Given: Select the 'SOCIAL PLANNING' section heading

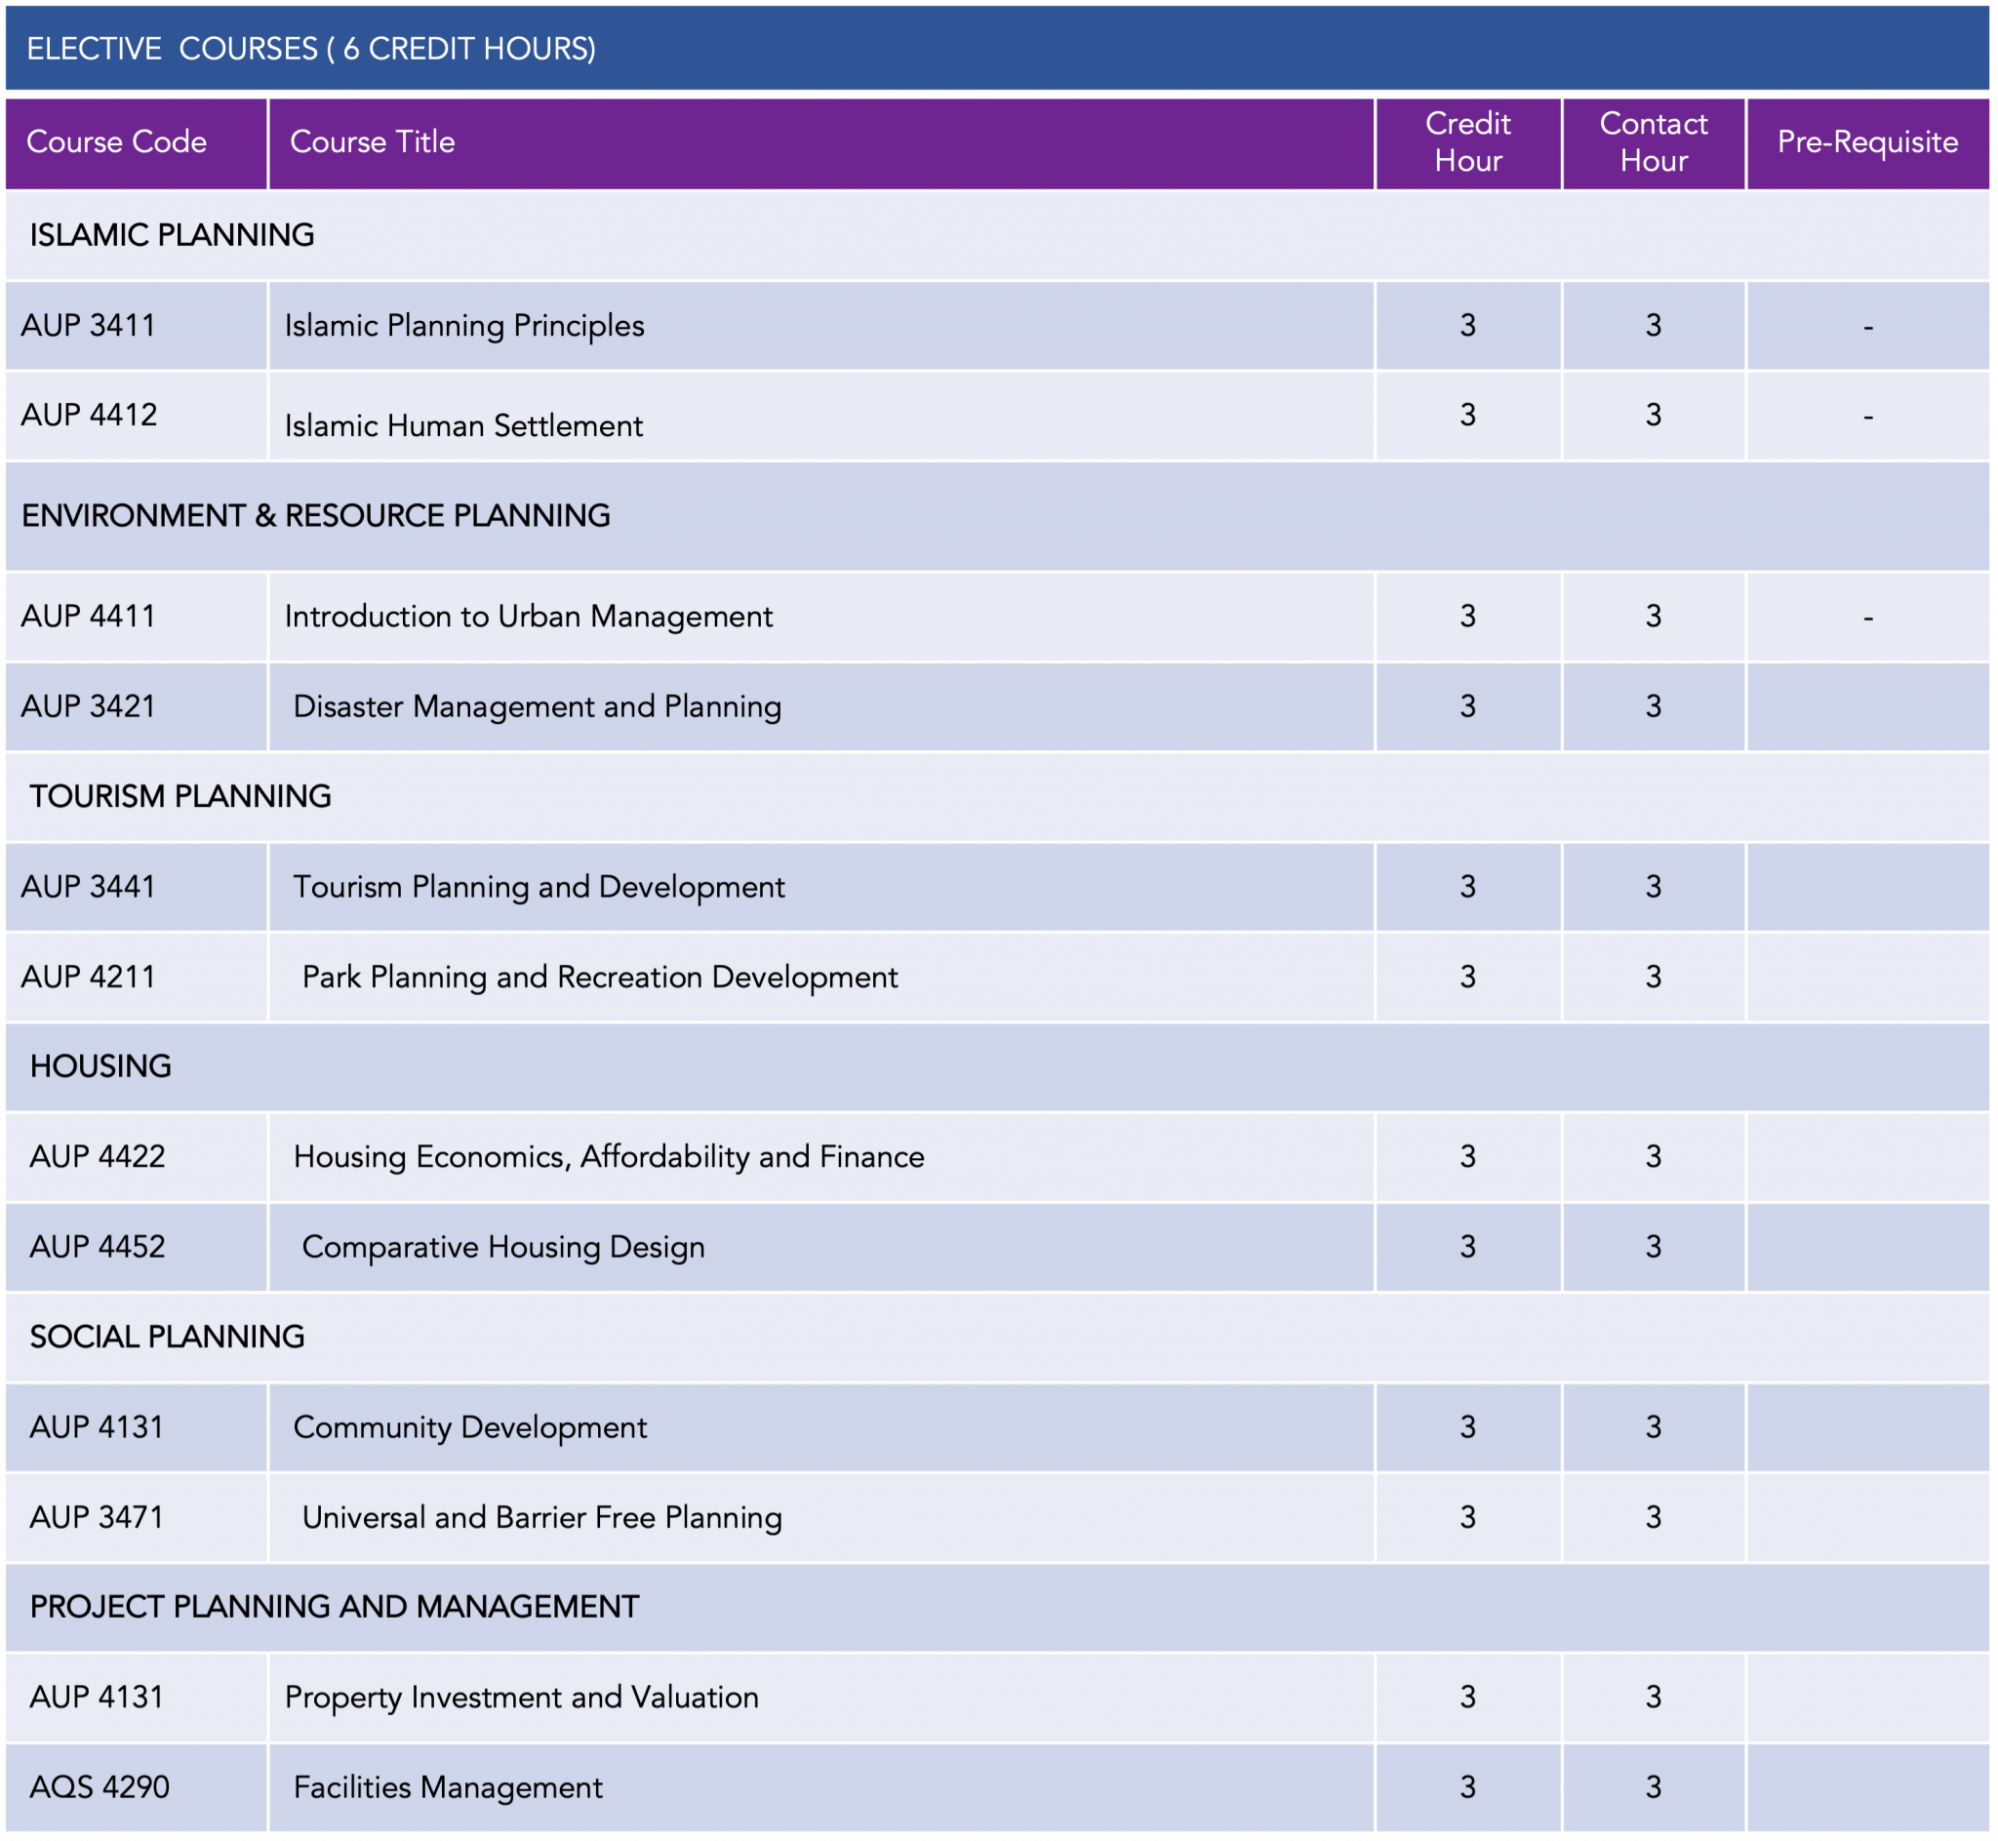Looking at the screenshot, I should (x=168, y=1337).
